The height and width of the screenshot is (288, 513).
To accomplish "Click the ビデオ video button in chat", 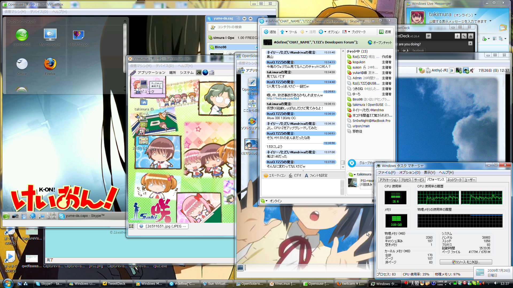I will tap(295, 175).
